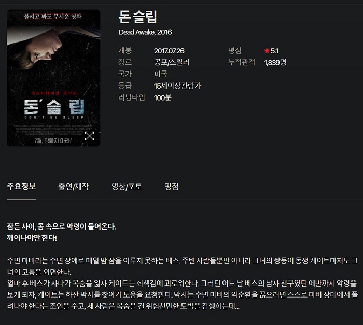The width and height of the screenshot is (363, 325).
Task: Click the audience count 1,839명
Action: (275, 62)
